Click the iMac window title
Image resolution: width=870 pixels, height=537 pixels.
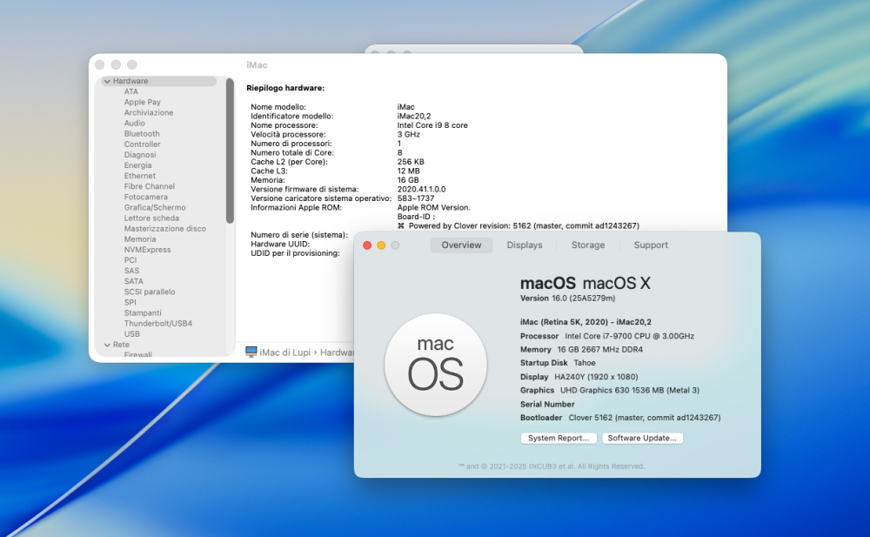point(257,65)
